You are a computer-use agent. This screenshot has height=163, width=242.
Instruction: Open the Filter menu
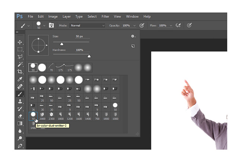click(x=105, y=16)
